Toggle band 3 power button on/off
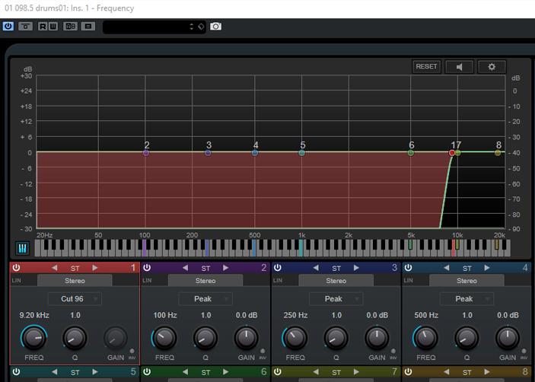This screenshot has width=535, height=382. tap(278, 268)
